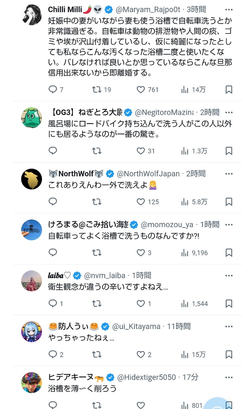Viewport: 244px width, 409px height.
Task: Repost the 防人うぃ post
Action: 97,354
